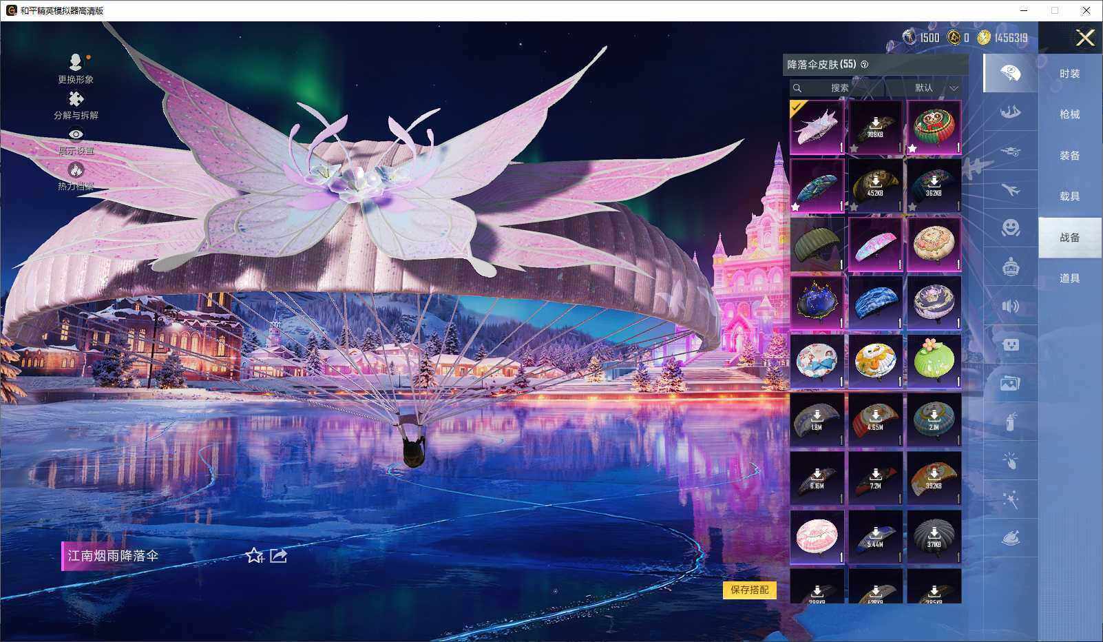
Task: Select the dark blue gold-flame parachute
Action: 817,303
